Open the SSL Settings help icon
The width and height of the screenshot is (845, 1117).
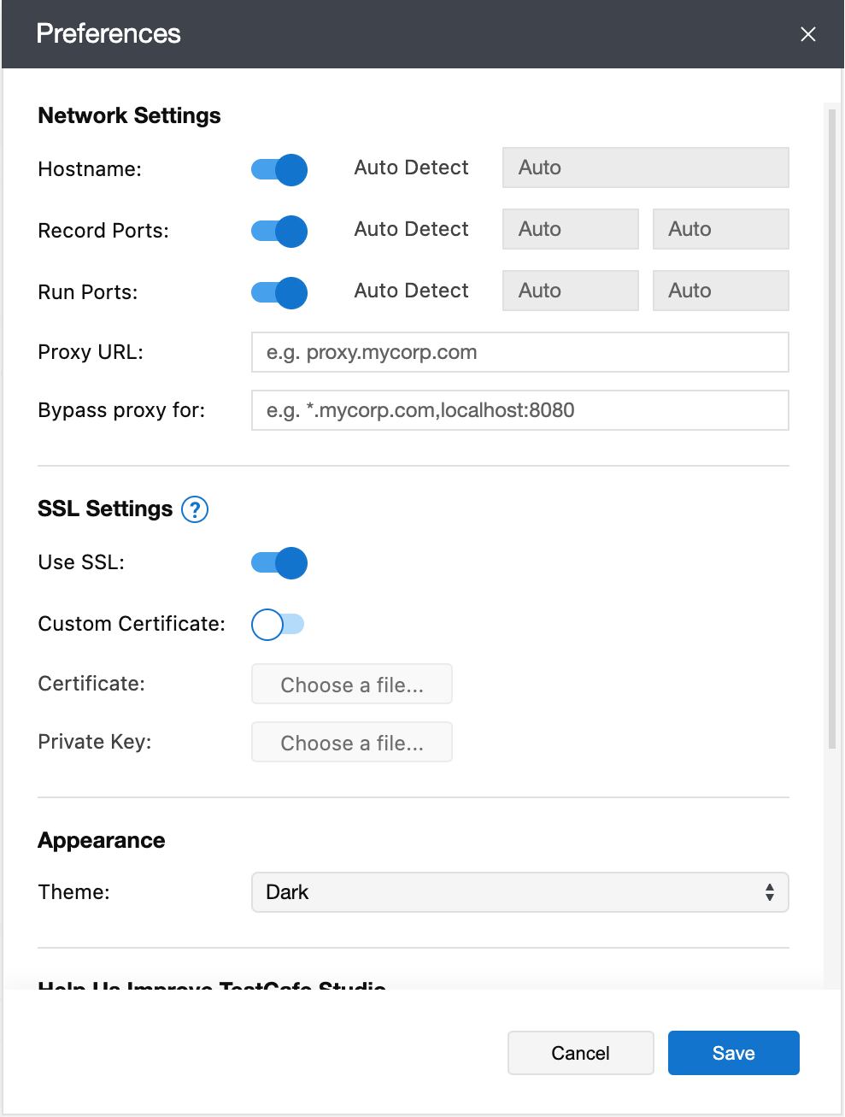[x=195, y=509]
